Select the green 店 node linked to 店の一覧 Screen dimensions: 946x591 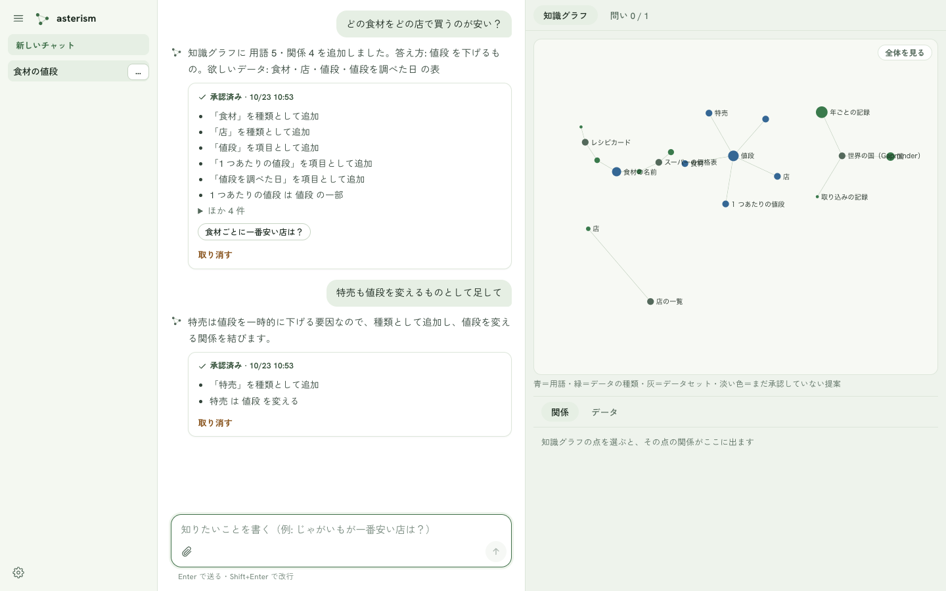[x=588, y=229]
